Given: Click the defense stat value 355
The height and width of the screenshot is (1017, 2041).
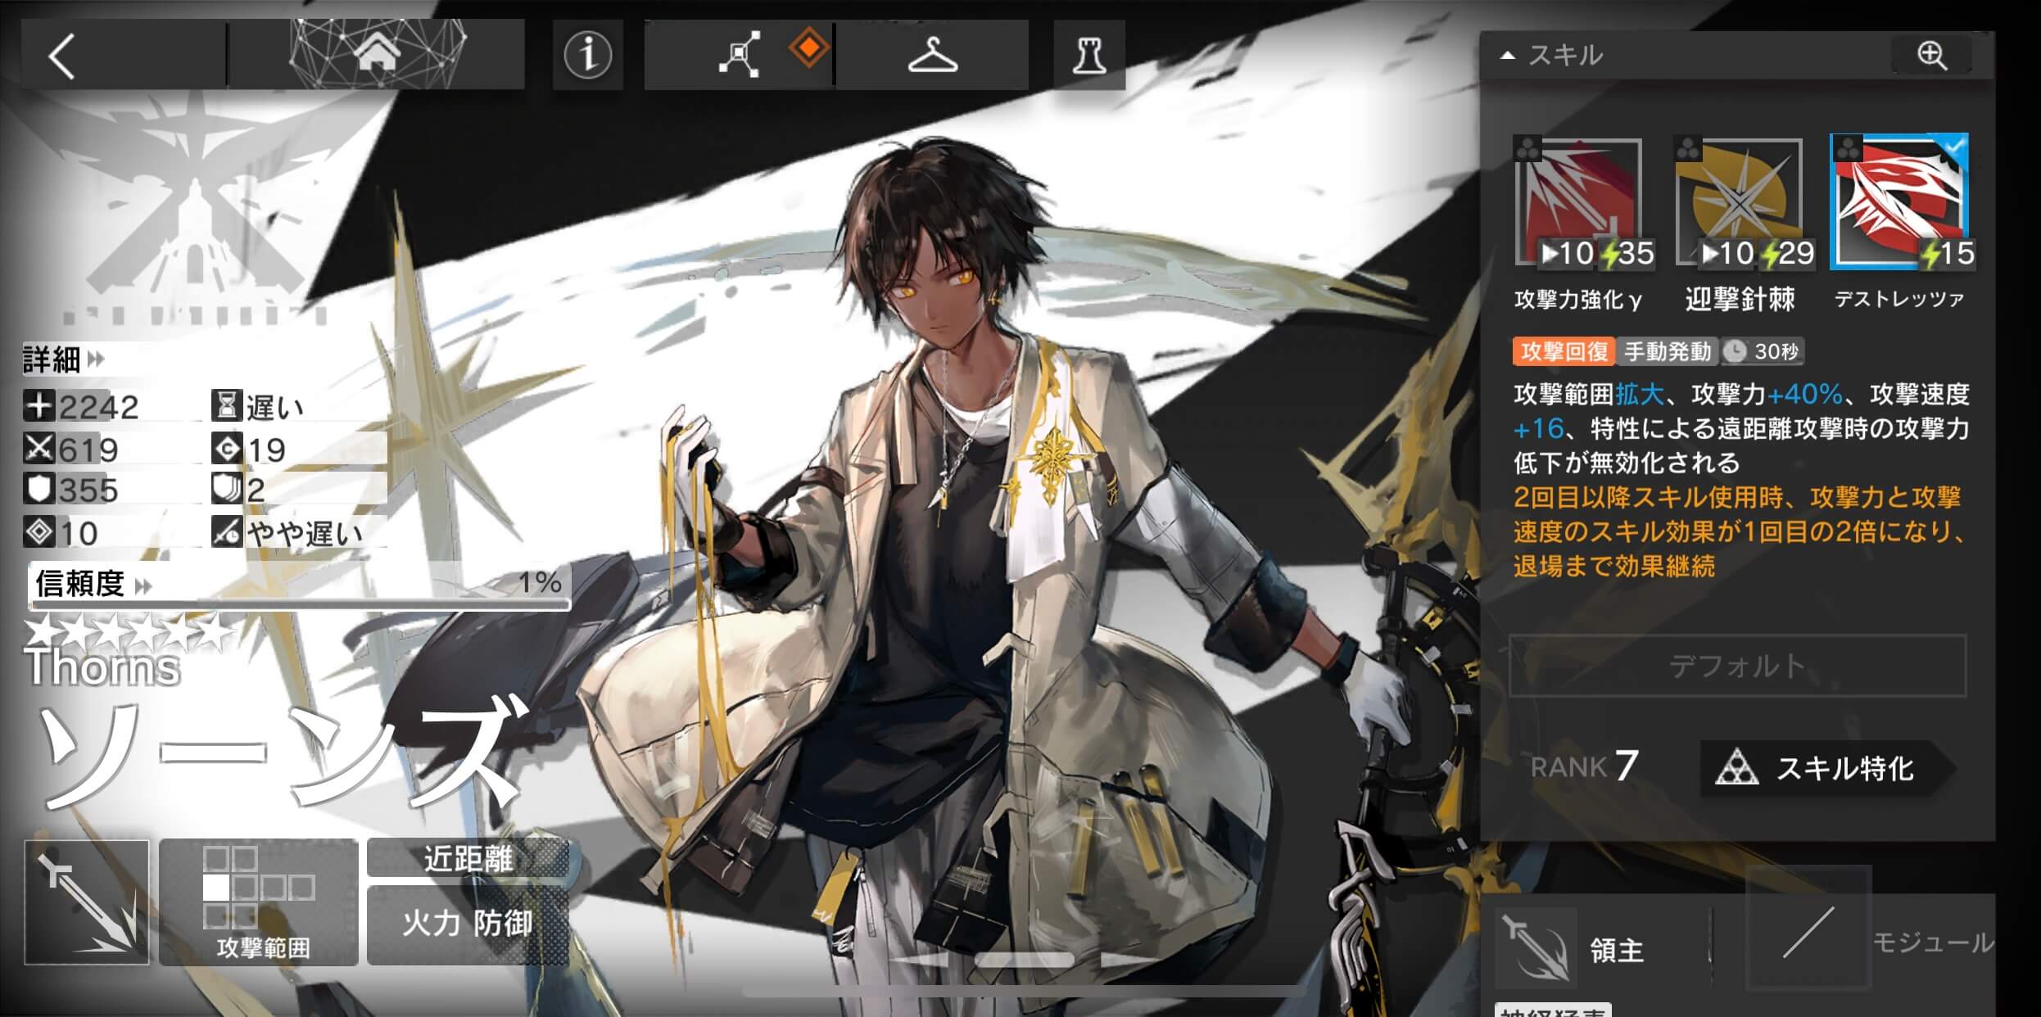Looking at the screenshot, I should [88, 490].
